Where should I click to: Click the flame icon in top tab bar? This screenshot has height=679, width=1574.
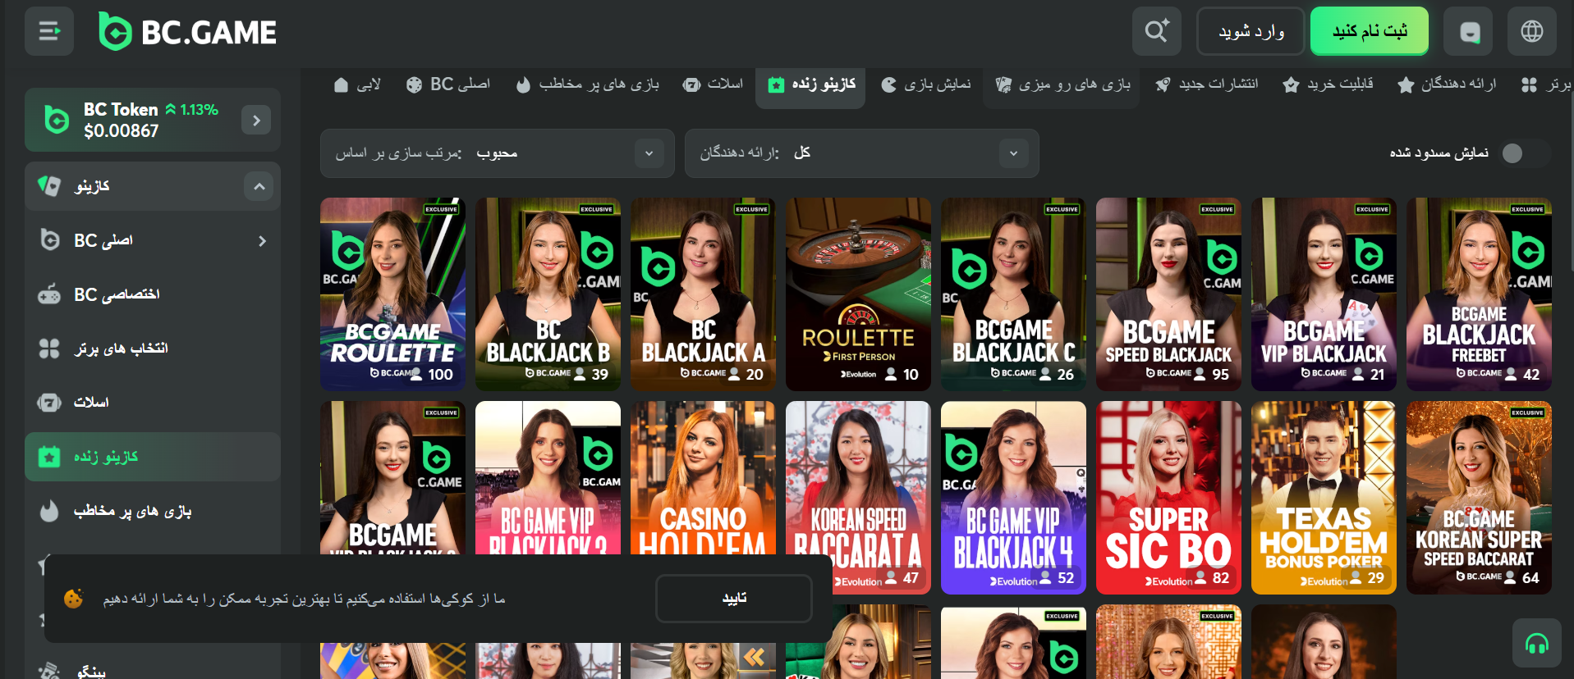tap(523, 84)
